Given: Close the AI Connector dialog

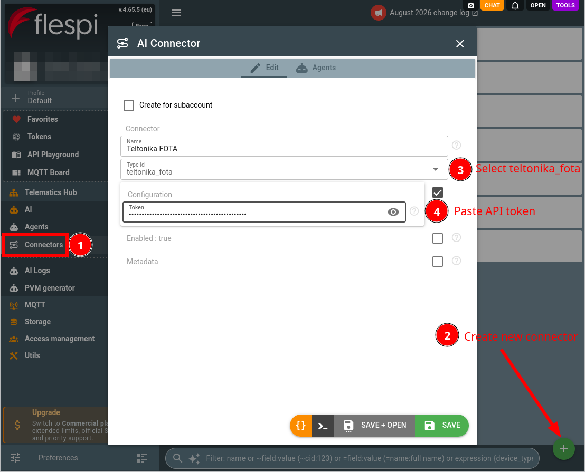Looking at the screenshot, I should [x=460, y=44].
